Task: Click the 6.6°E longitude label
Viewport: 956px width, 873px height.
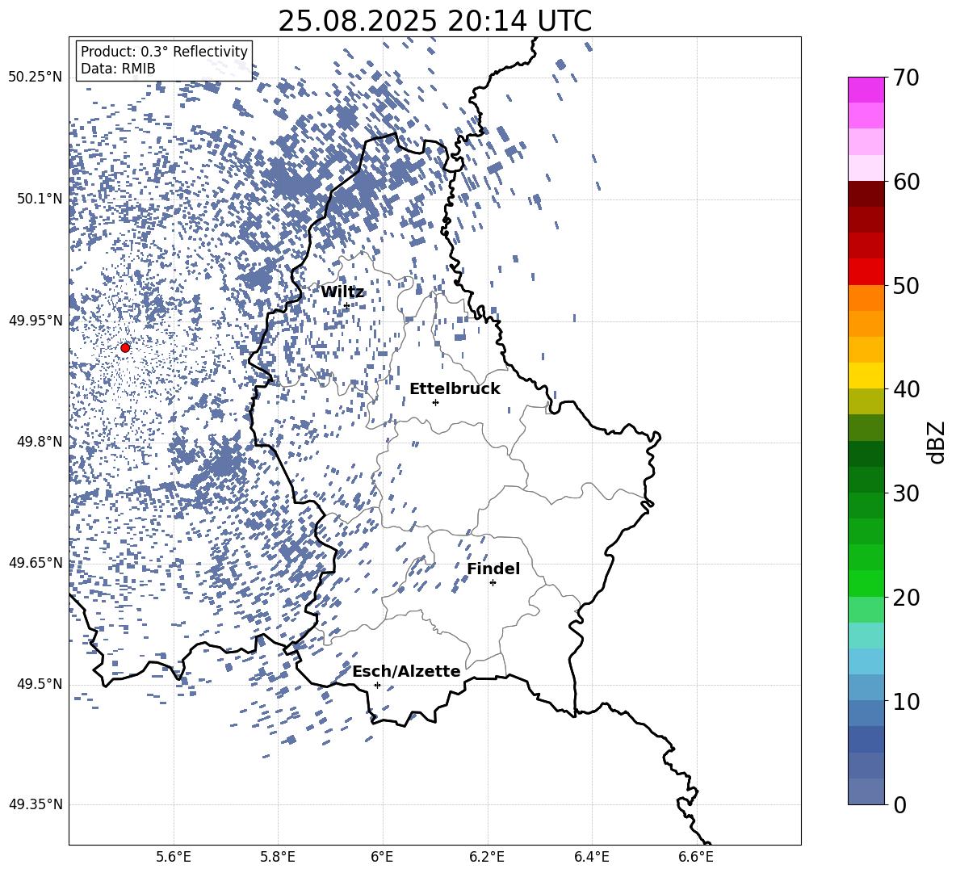Action: 696,857
